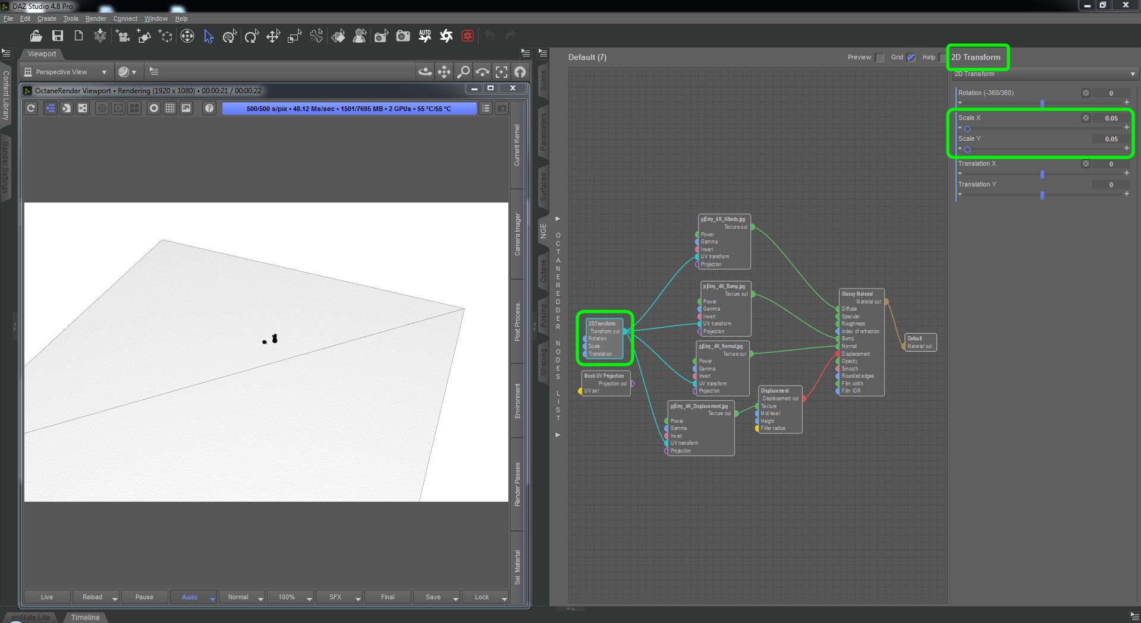
Task: Click the Render camera icon in toolbar
Action: [403, 36]
